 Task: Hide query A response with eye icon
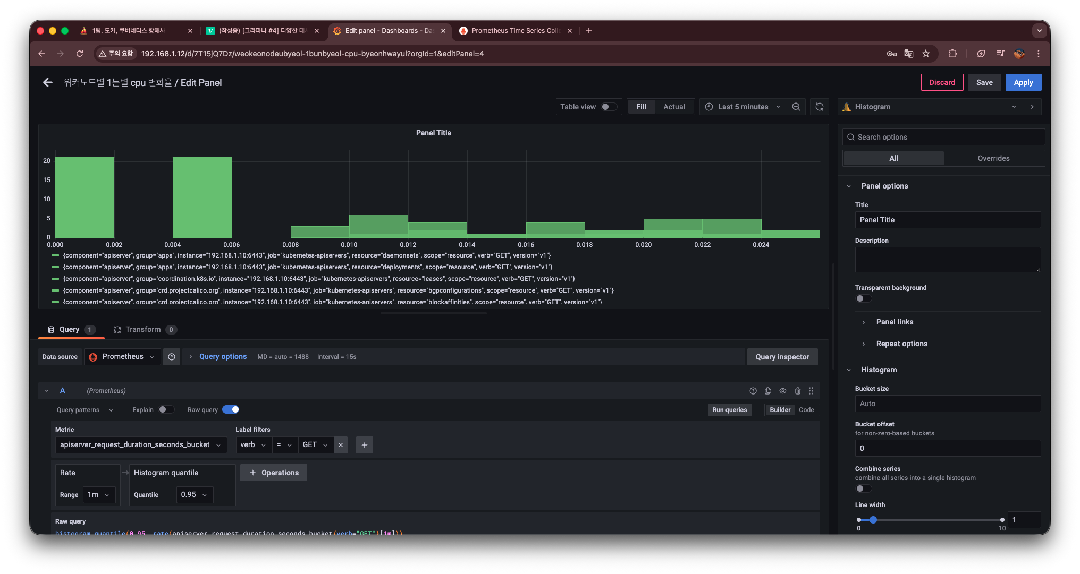tap(783, 391)
